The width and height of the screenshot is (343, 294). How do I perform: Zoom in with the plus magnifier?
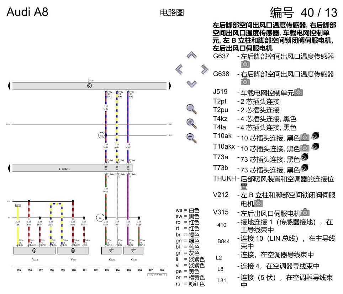pos(192,123)
